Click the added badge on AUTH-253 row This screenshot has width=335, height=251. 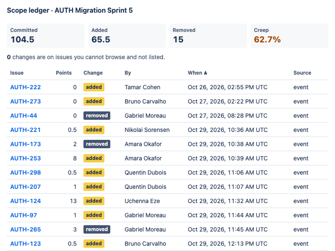(94, 158)
